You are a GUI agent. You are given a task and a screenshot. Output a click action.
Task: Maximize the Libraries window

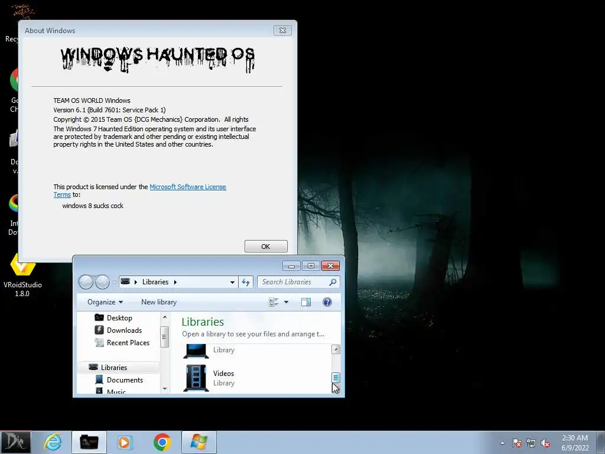(311, 266)
